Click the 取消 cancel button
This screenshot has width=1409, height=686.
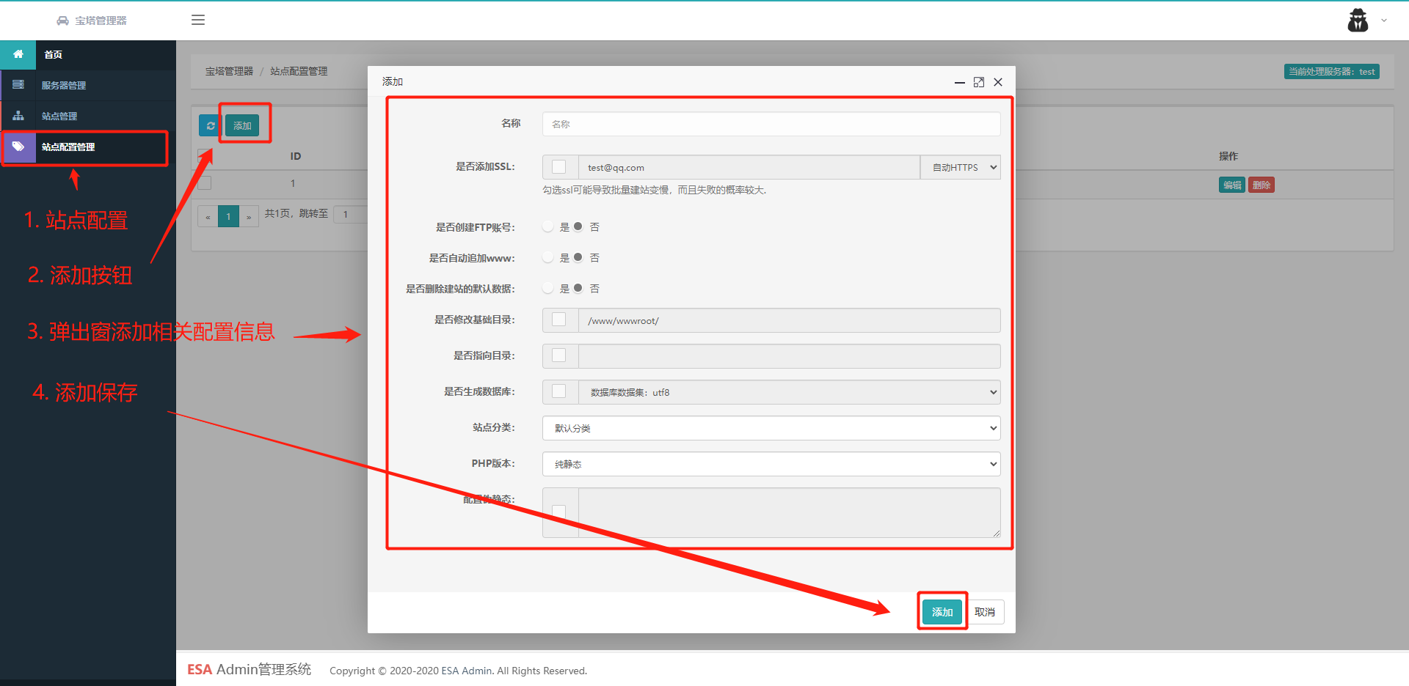[x=985, y=612]
